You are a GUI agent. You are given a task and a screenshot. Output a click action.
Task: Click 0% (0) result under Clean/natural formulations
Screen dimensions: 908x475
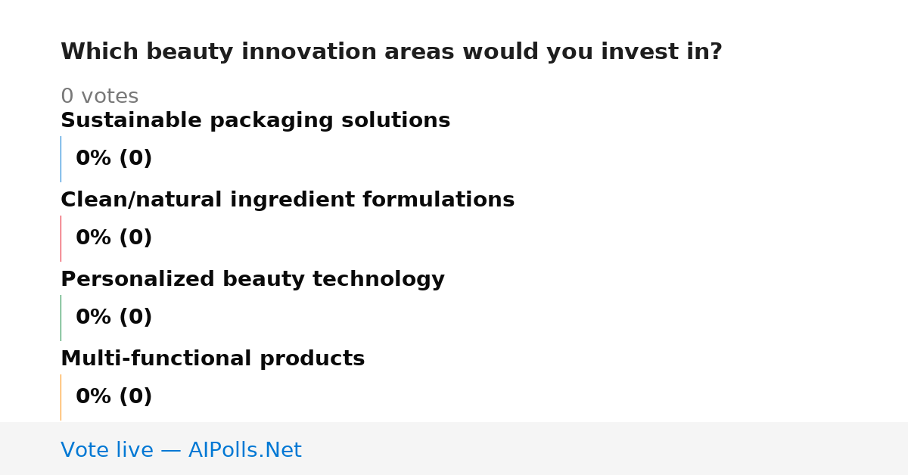pos(113,238)
